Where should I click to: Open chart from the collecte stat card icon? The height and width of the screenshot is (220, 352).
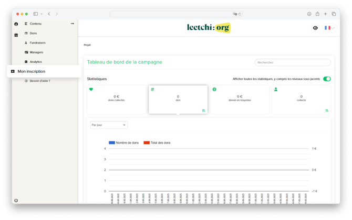coord(327,110)
